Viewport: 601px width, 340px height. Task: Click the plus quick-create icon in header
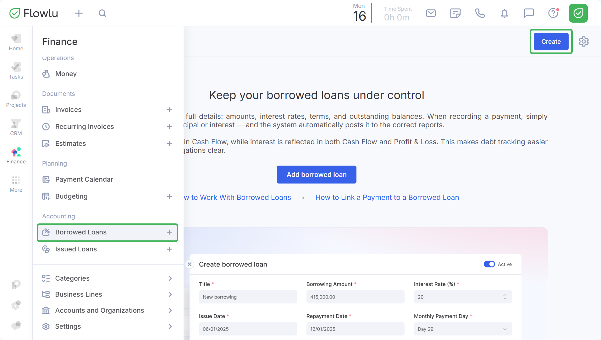(x=79, y=13)
